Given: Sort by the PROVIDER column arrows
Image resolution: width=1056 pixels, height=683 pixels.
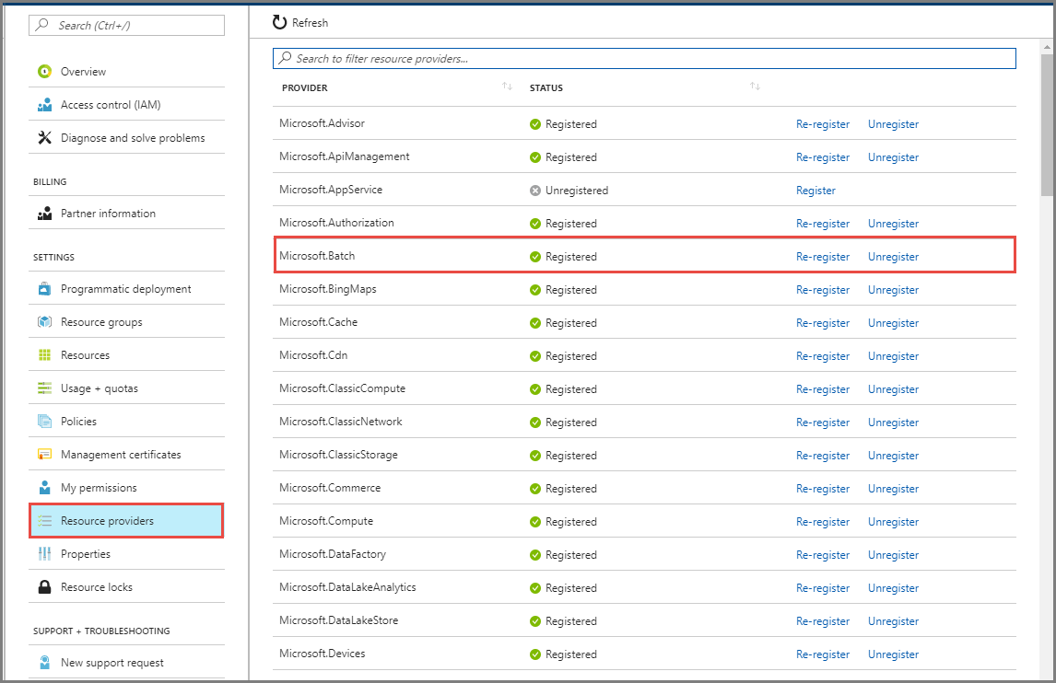Looking at the screenshot, I should click(x=507, y=87).
